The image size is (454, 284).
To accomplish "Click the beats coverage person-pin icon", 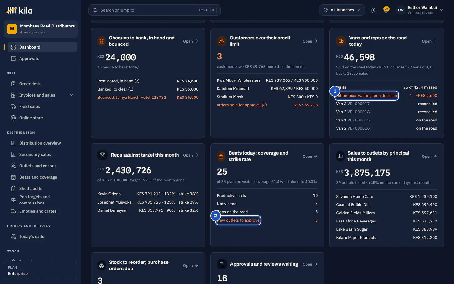I will (221, 156).
